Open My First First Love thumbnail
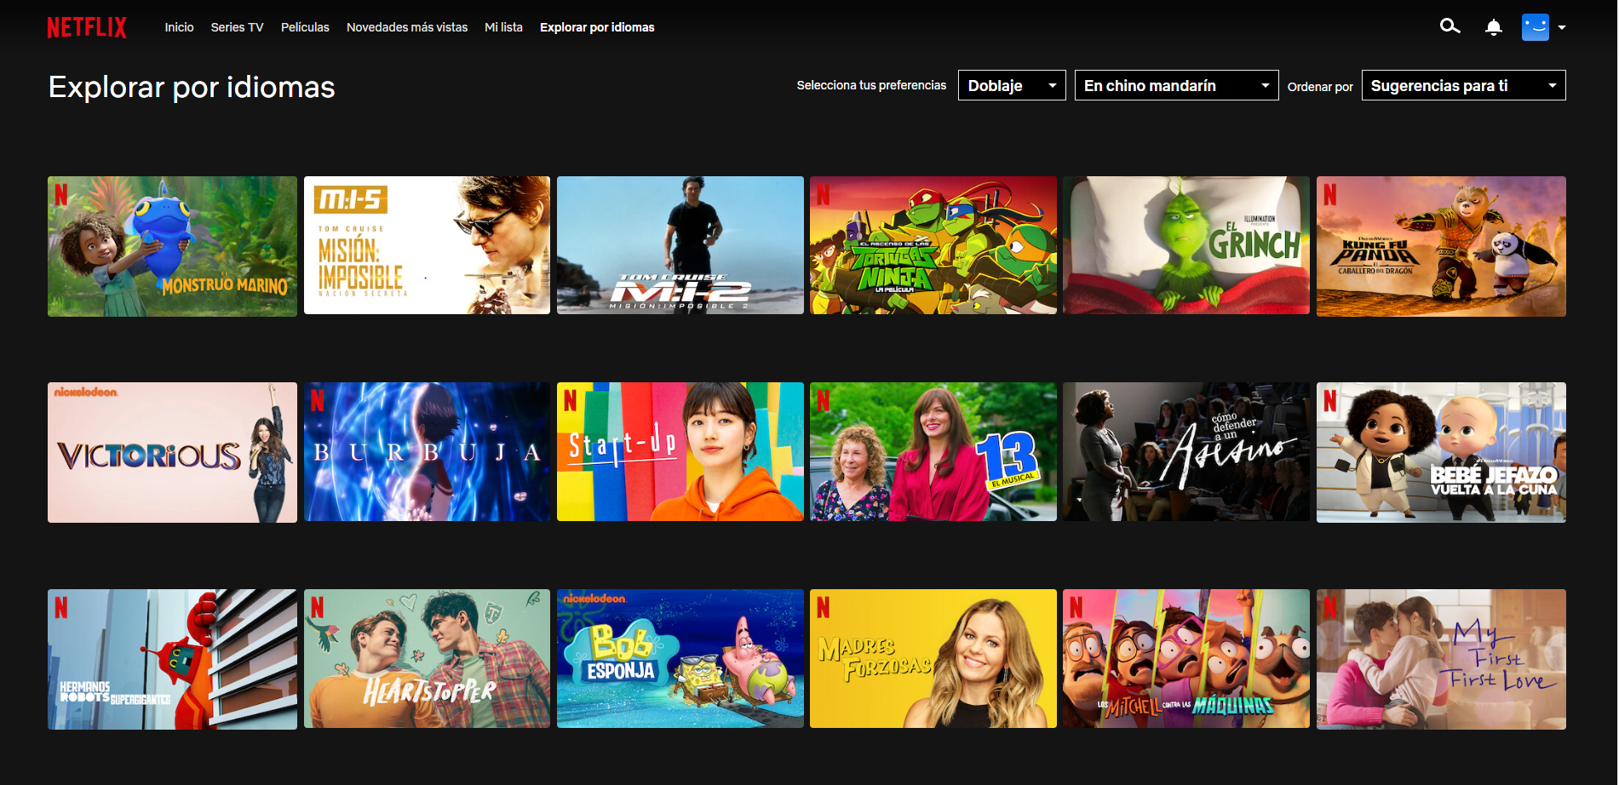The height and width of the screenshot is (785, 1619). tap(1441, 659)
